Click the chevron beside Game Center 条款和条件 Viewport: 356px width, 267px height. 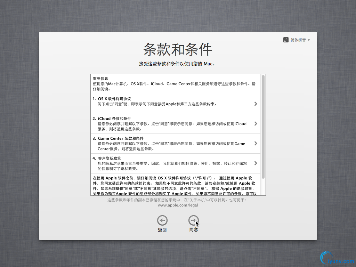(256, 143)
